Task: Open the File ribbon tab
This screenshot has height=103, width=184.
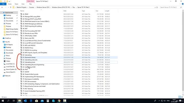Action: pos(3,4)
